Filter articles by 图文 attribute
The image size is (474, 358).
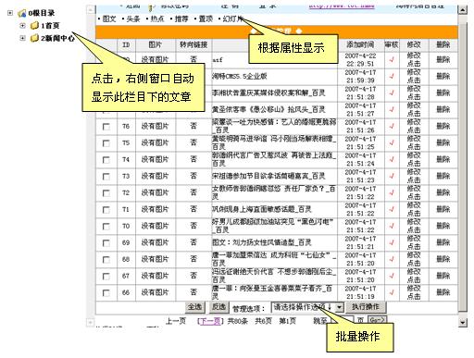[x=109, y=19]
